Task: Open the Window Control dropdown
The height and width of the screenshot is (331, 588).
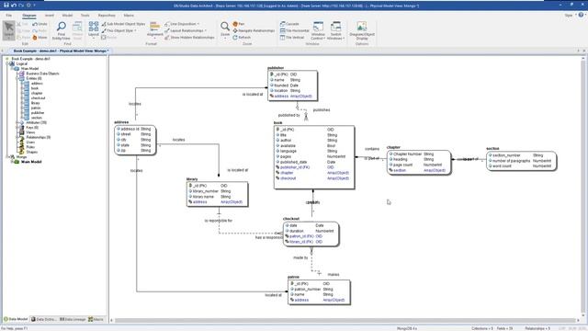Action: 318,30
